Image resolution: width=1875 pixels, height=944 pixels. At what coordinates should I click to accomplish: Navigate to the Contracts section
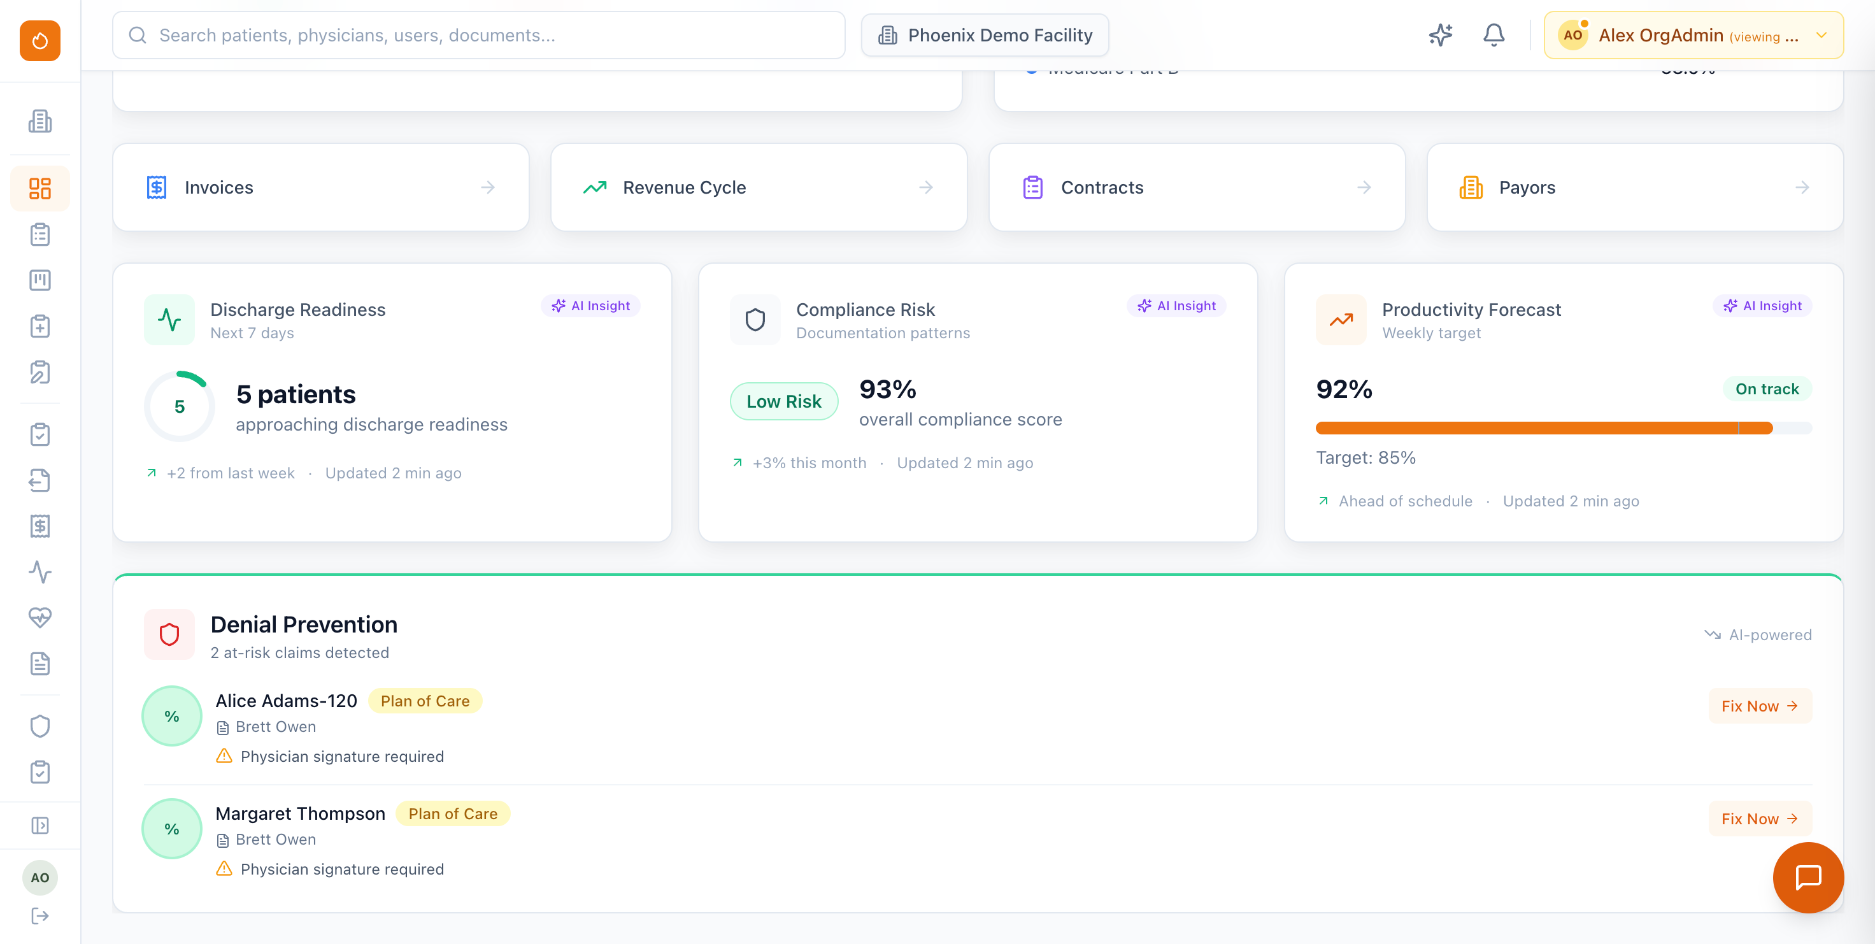click(1196, 187)
